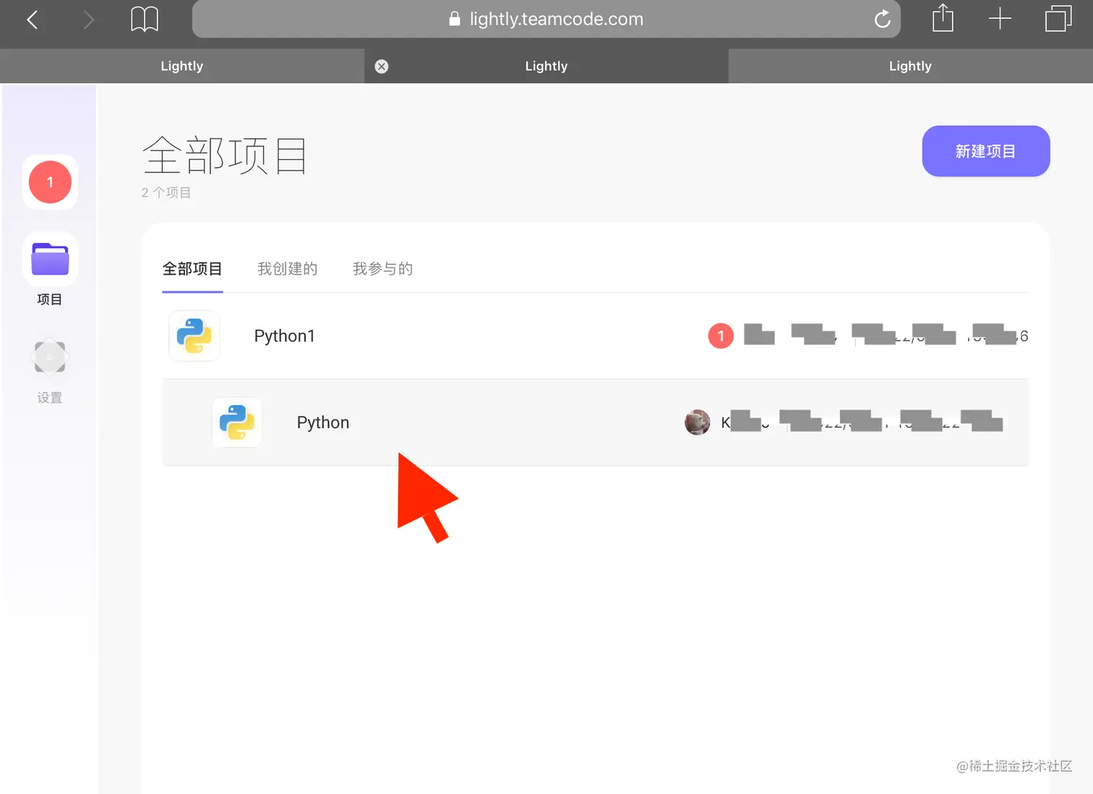
Task: Show all open tabs overview icon
Action: pos(1058,19)
